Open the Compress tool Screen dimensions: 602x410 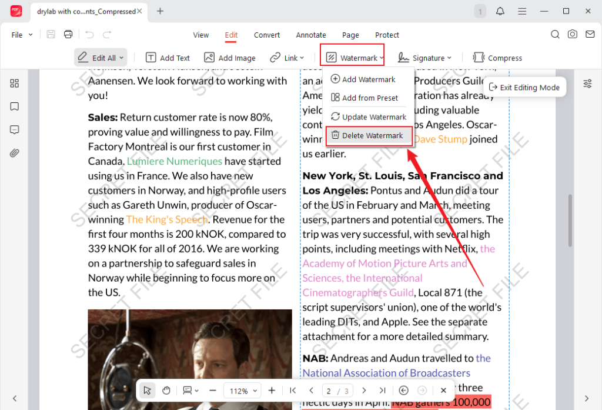point(497,57)
